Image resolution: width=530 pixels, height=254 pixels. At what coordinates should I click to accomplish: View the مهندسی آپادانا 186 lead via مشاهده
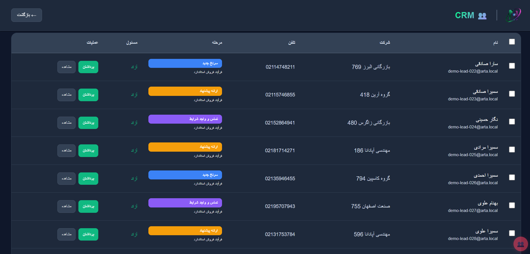coord(67,151)
